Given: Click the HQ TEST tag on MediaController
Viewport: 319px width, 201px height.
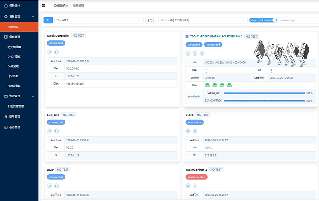Looking at the screenshot, I should [78, 35].
